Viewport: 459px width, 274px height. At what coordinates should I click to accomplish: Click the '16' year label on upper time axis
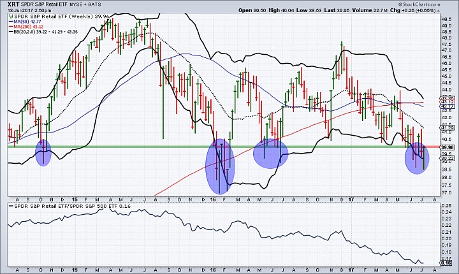(213, 199)
